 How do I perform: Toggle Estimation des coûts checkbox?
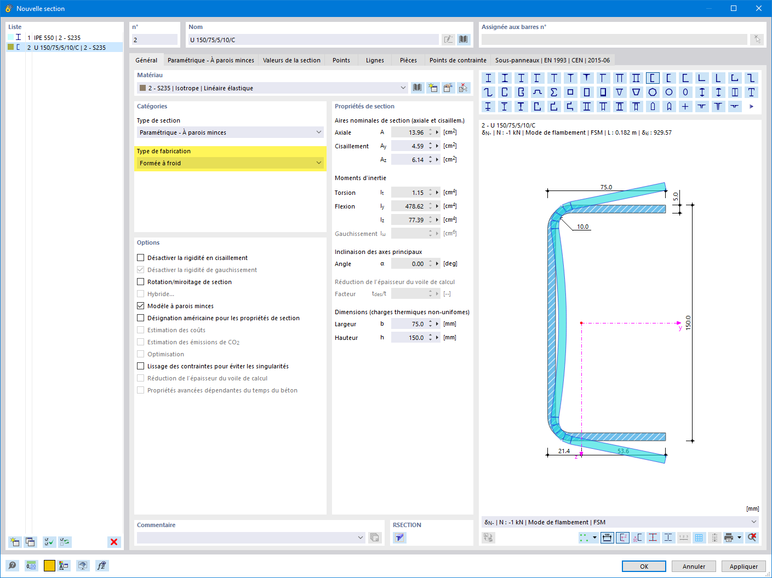[x=141, y=330]
